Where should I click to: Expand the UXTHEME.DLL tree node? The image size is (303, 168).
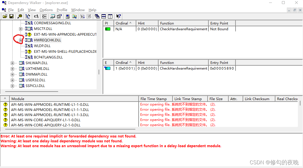12,69
